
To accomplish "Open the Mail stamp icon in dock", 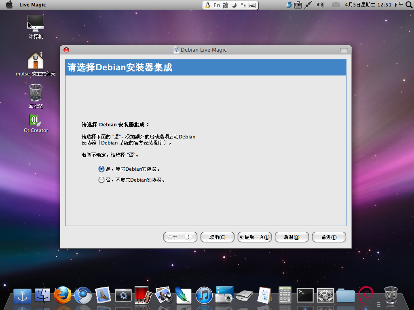I will pos(103,295).
